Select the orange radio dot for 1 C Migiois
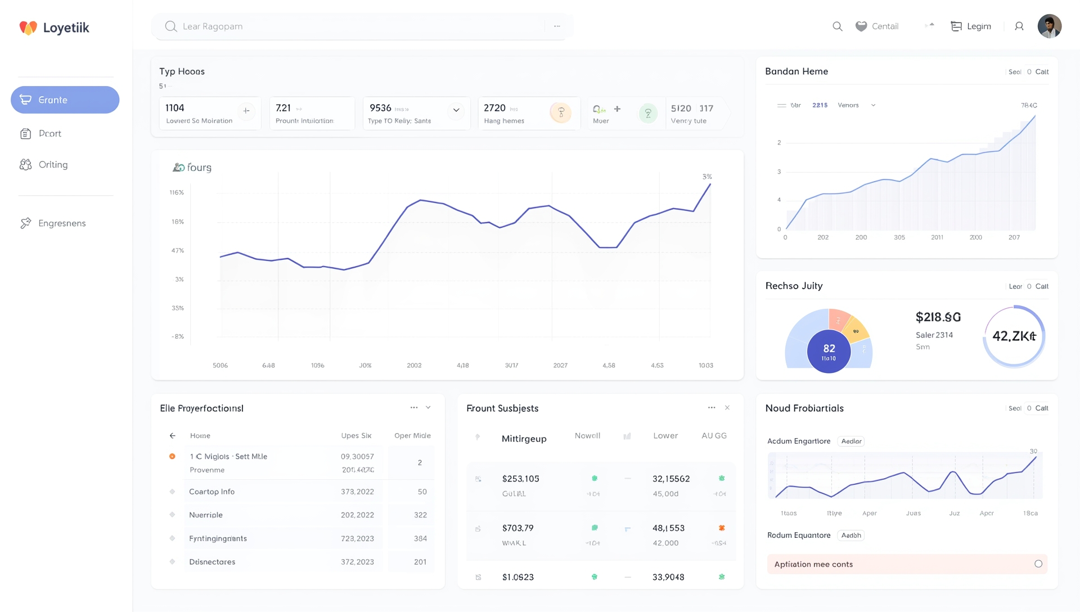 [x=172, y=456]
